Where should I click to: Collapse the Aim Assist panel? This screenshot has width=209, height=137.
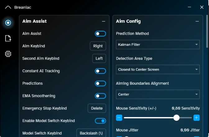click(x=104, y=21)
